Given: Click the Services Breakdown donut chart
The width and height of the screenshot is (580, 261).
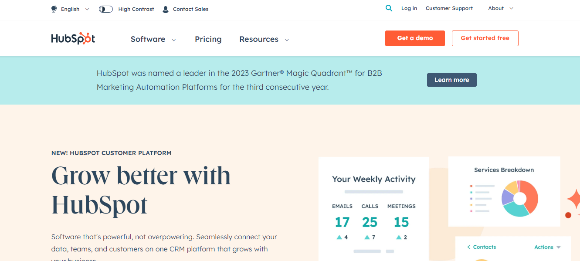Looking at the screenshot, I should [519, 198].
